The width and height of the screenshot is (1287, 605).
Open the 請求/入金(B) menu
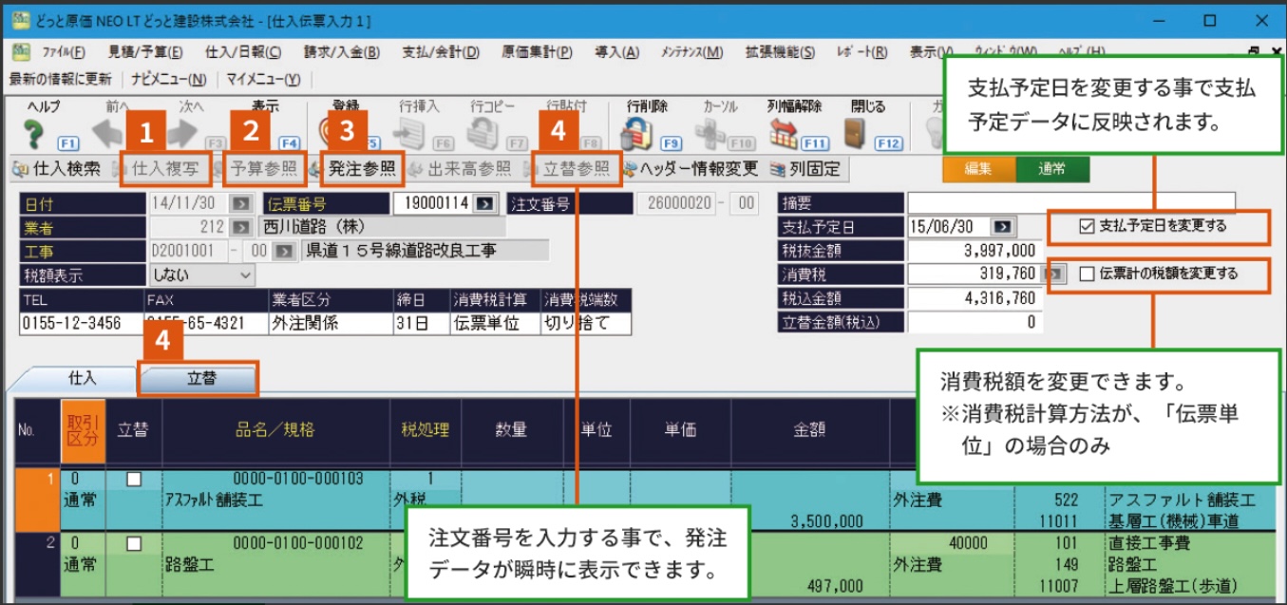tap(342, 52)
